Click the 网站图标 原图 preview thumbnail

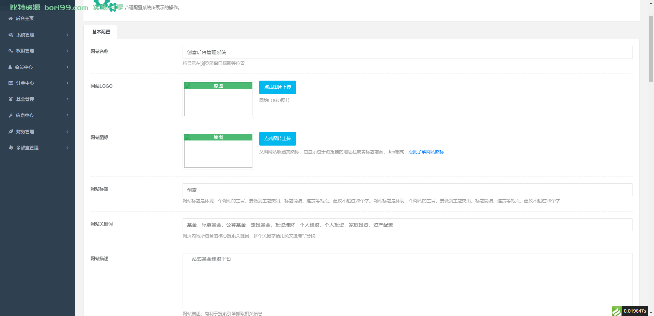(x=218, y=151)
